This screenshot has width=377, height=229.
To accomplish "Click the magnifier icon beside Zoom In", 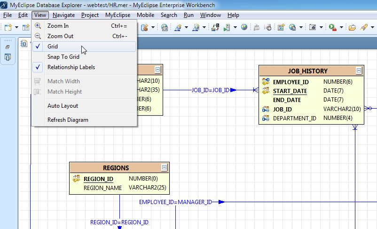I will tap(38, 26).
